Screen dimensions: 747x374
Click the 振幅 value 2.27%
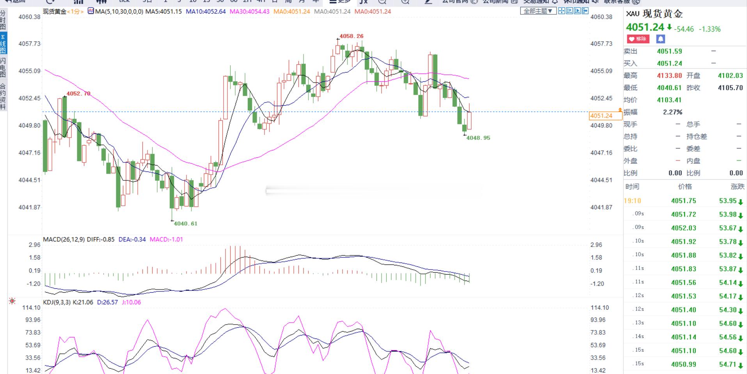[x=672, y=112]
